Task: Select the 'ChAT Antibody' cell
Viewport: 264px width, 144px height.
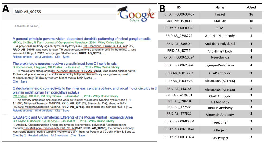Action: tap(220, 96)
